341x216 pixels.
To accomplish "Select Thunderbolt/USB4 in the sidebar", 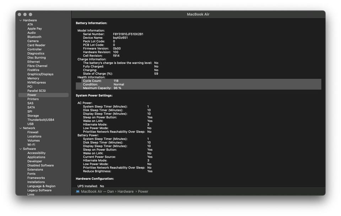I will [x=40, y=120].
